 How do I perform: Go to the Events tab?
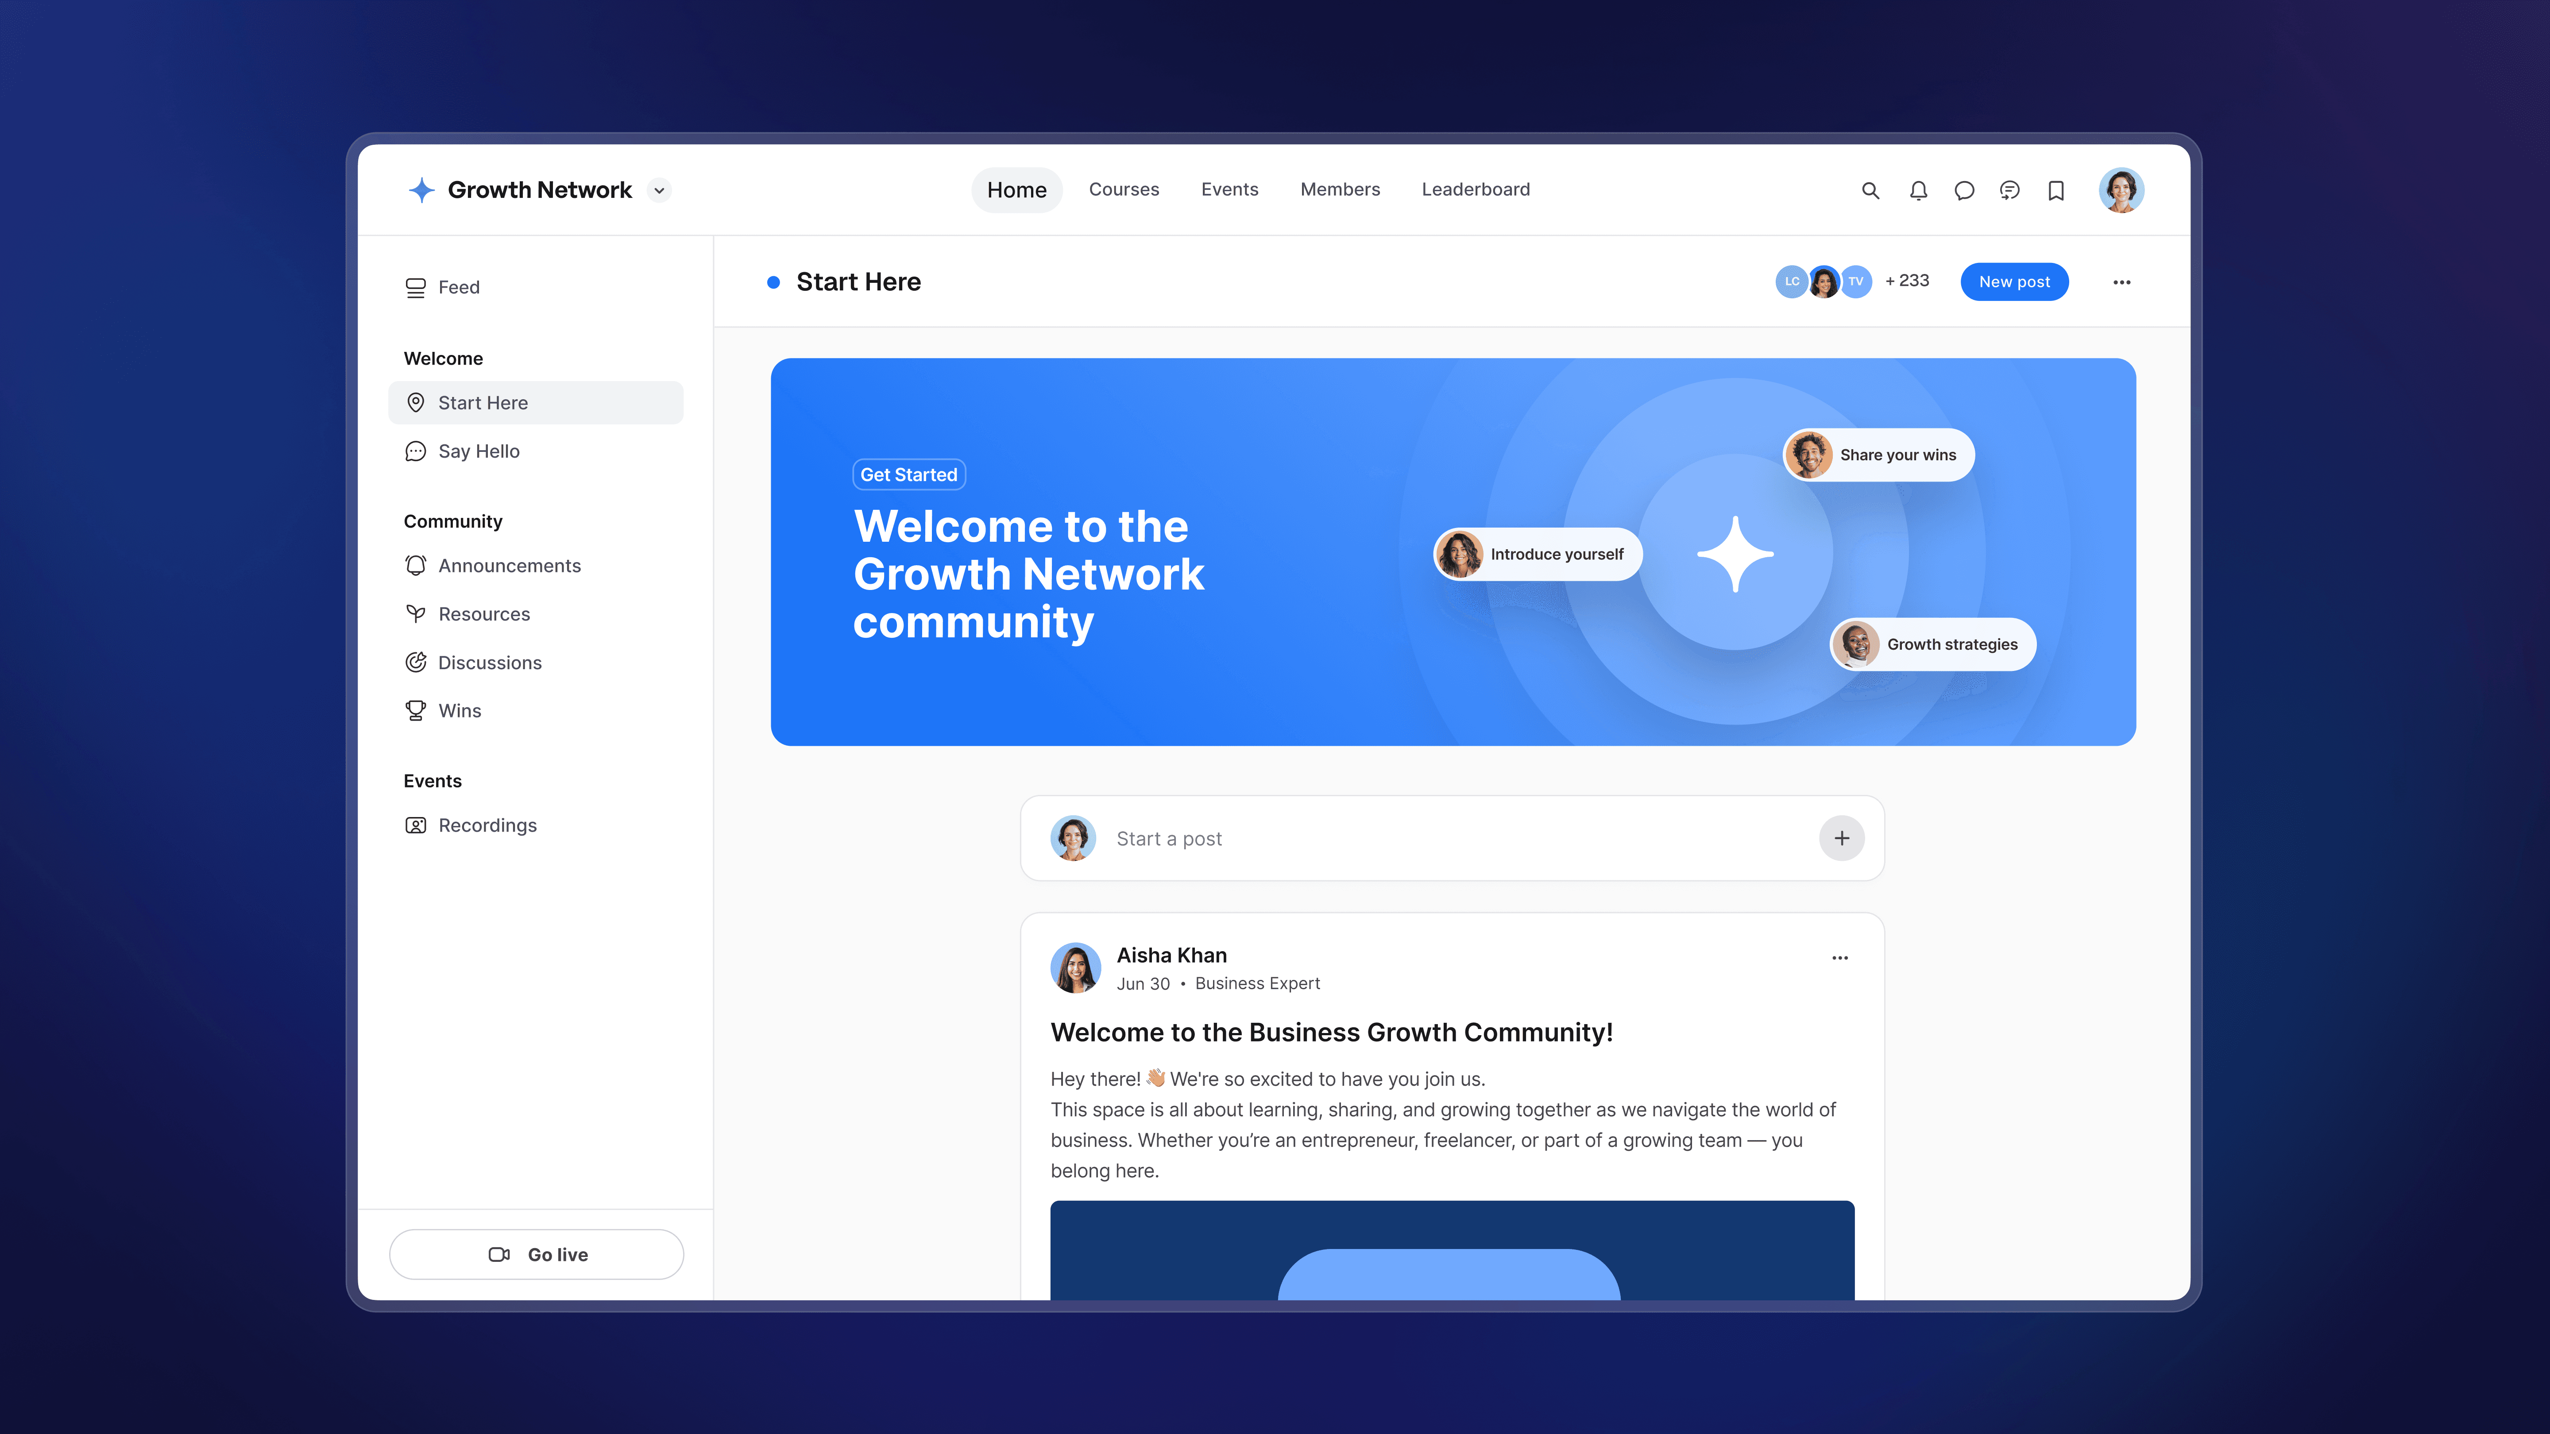[x=1229, y=189]
